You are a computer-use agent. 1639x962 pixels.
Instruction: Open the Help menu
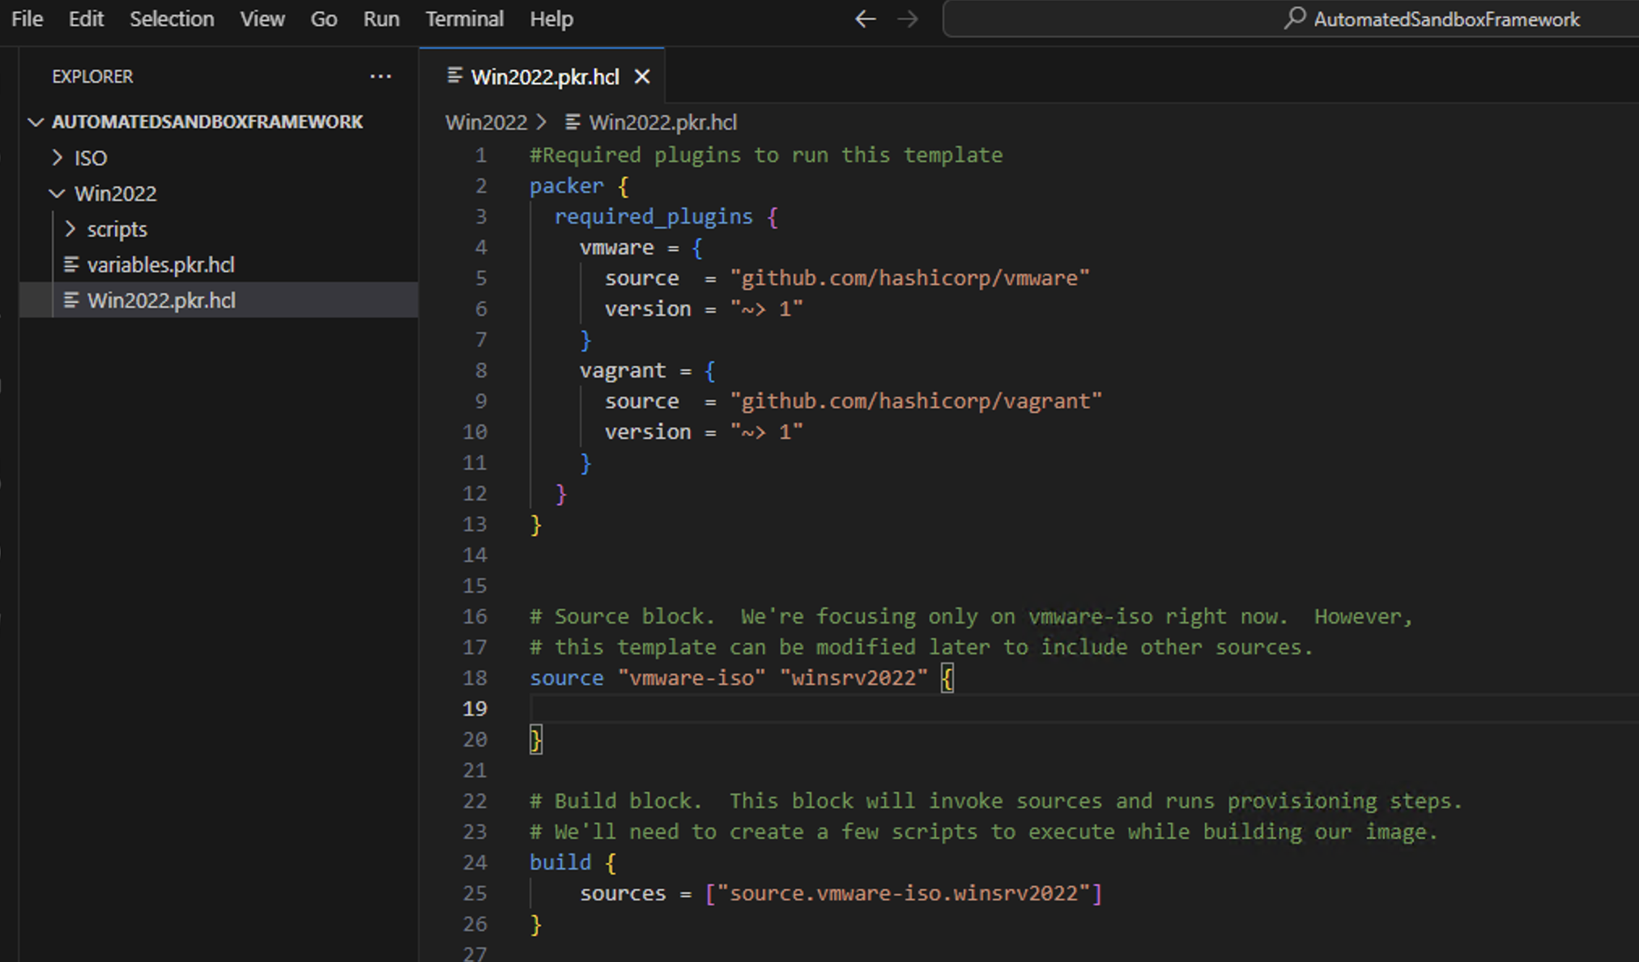[551, 19]
